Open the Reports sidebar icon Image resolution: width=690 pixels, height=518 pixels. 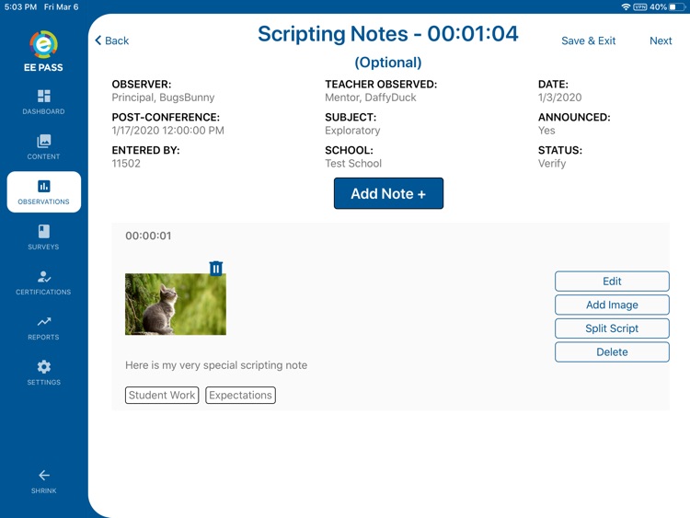[43, 322]
